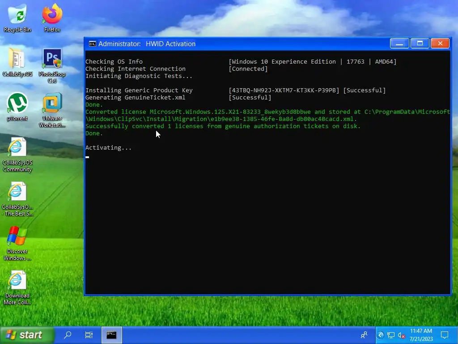
Task: Minimize the HWID Activation window
Action: click(399, 43)
